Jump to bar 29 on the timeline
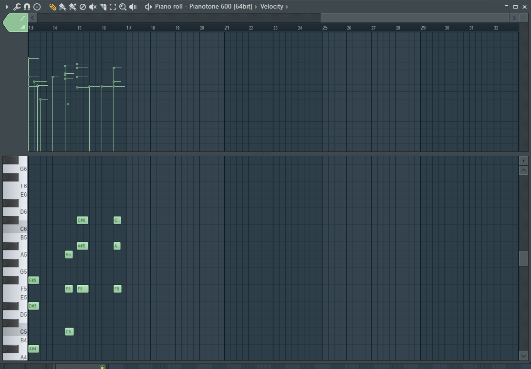The height and width of the screenshot is (369, 531). (x=423, y=28)
